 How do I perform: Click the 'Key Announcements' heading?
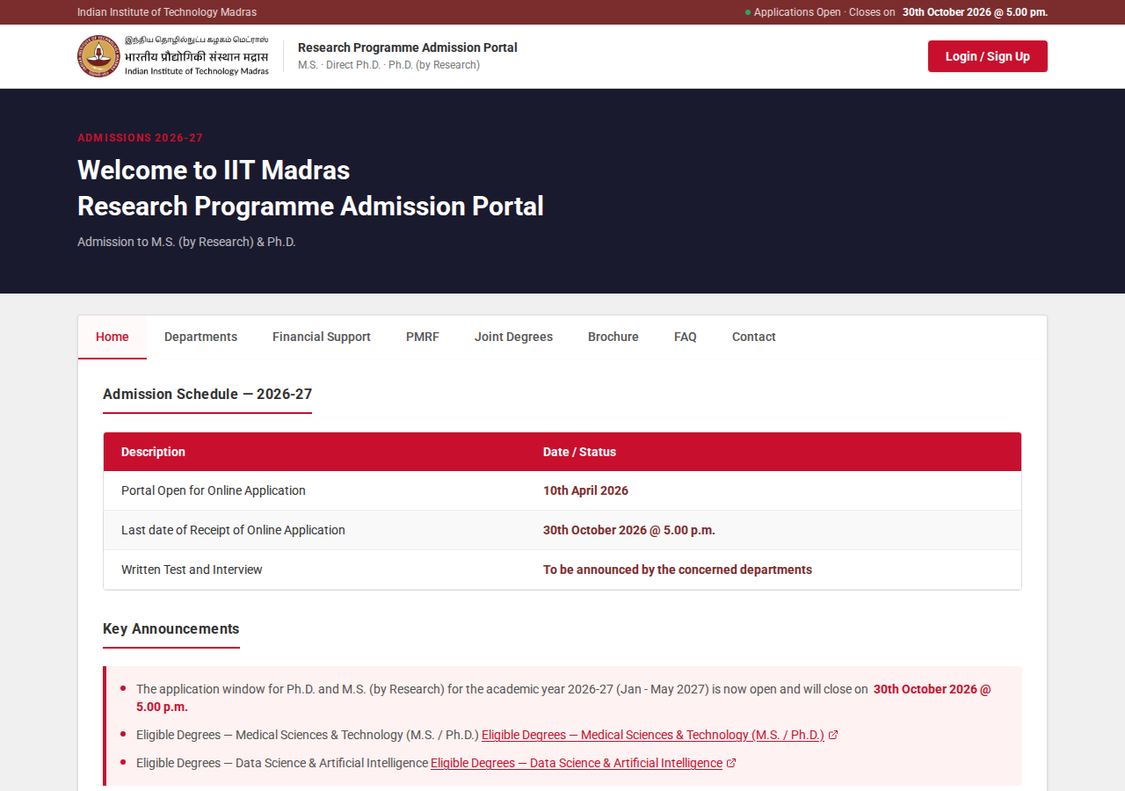click(x=171, y=628)
